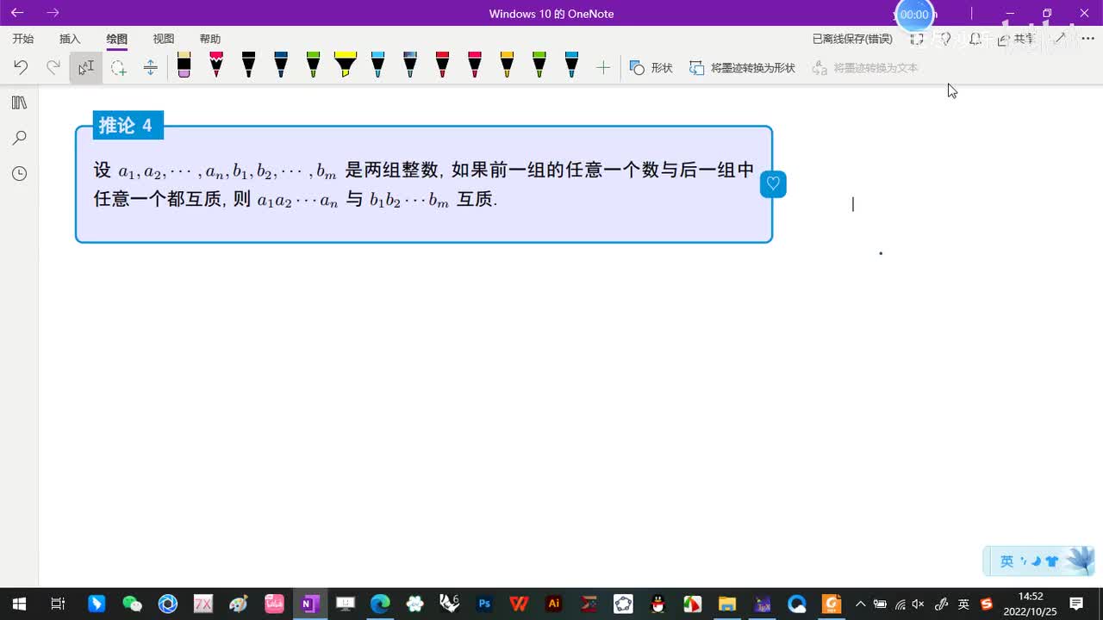Select the objects or type text tool
Image resolution: width=1103 pixels, height=620 pixels.
[x=85, y=67]
